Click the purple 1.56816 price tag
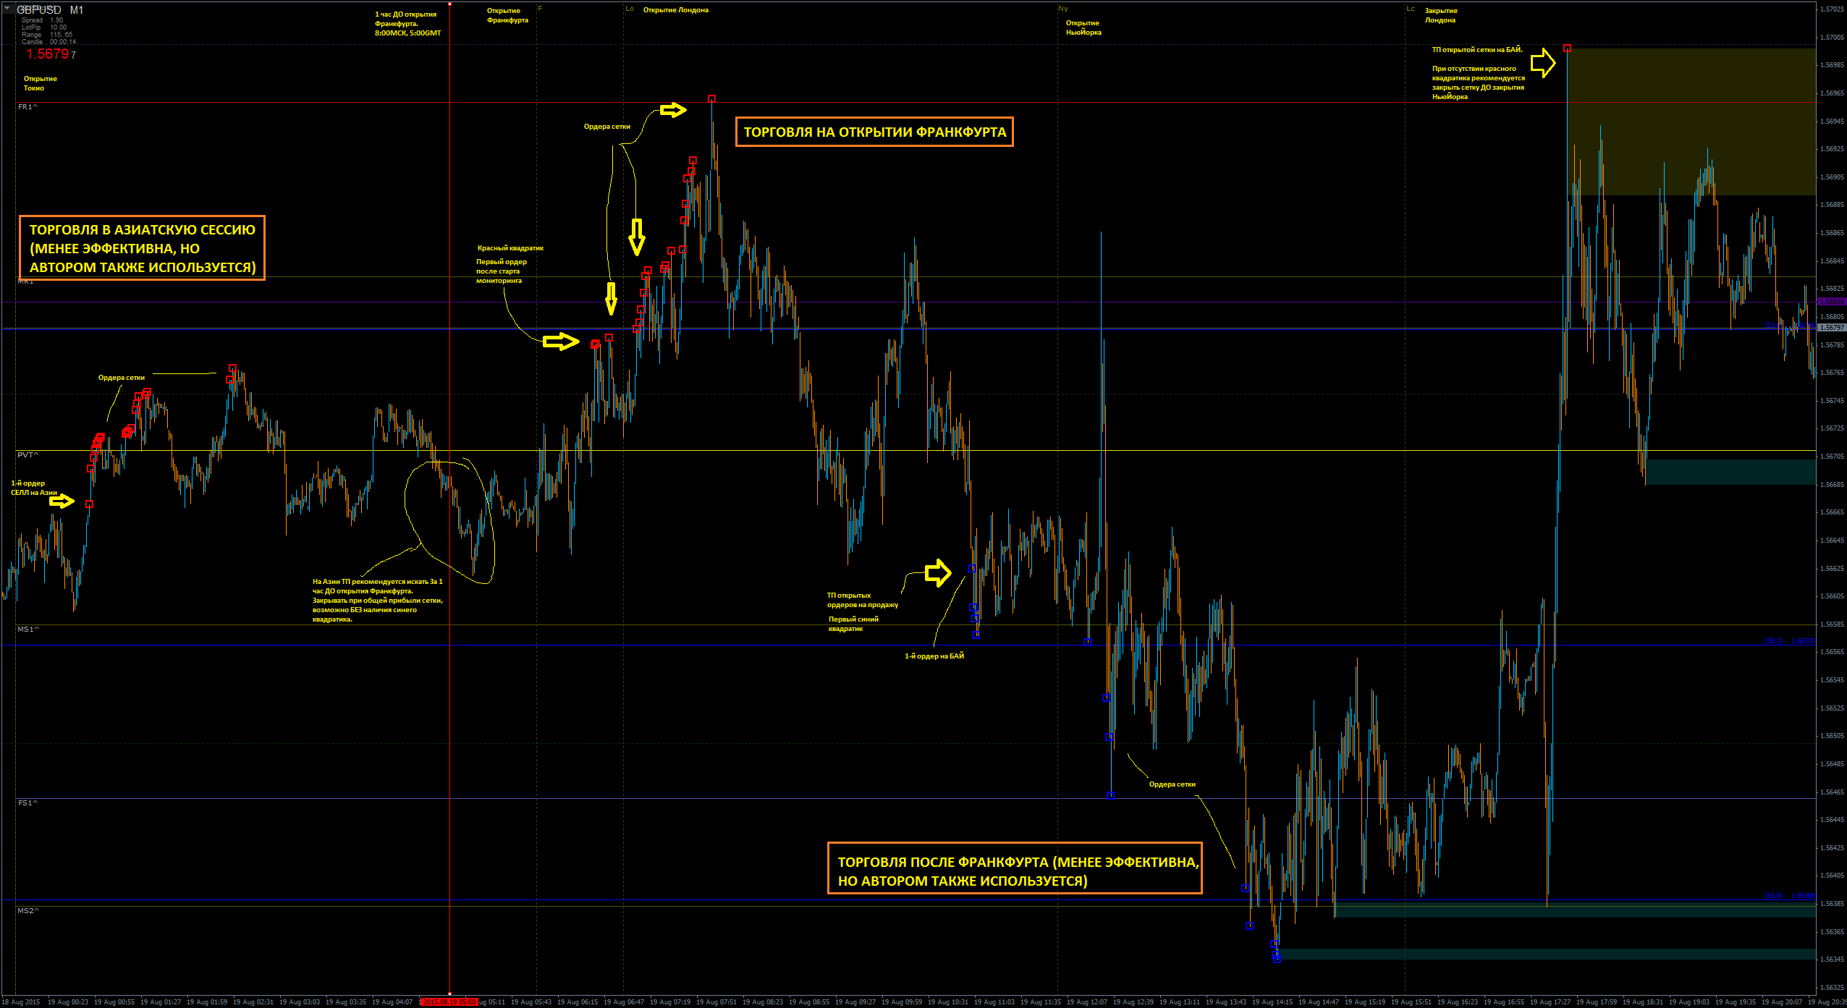Viewport: 1847px width, 1008px height. [1831, 302]
